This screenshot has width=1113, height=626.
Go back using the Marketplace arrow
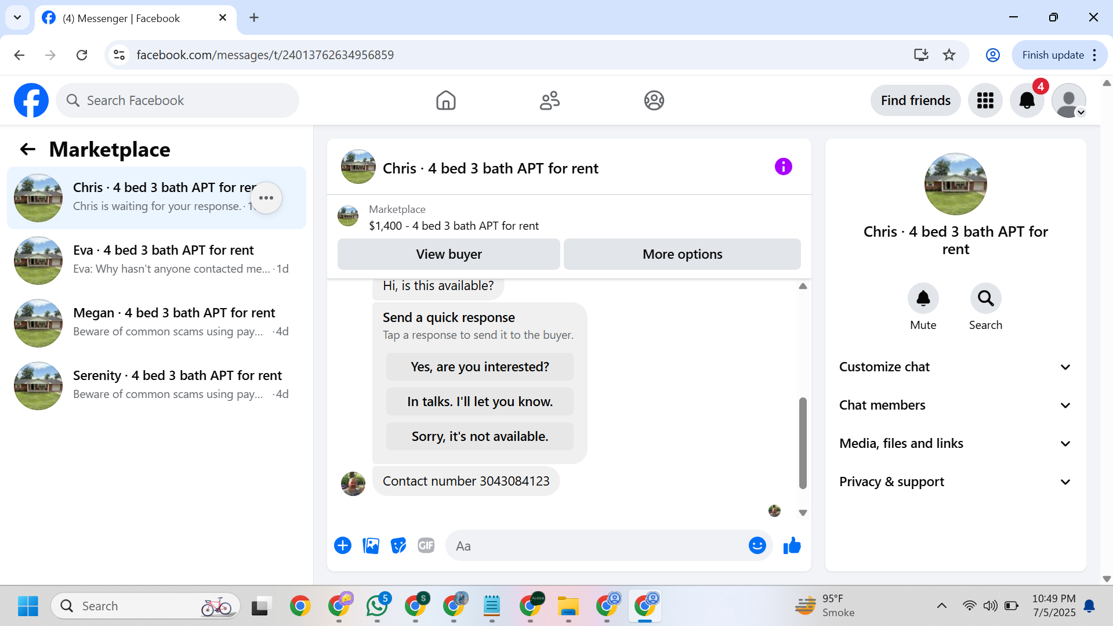point(27,150)
